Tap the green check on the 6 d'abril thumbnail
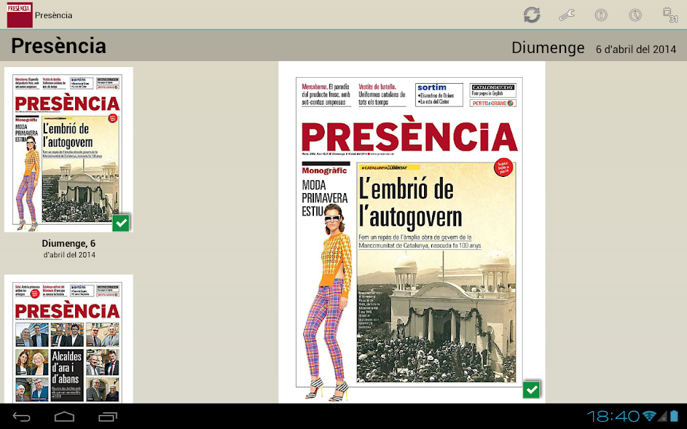The width and height of the screenshot is (687, 429). click(x=121, y=223)
